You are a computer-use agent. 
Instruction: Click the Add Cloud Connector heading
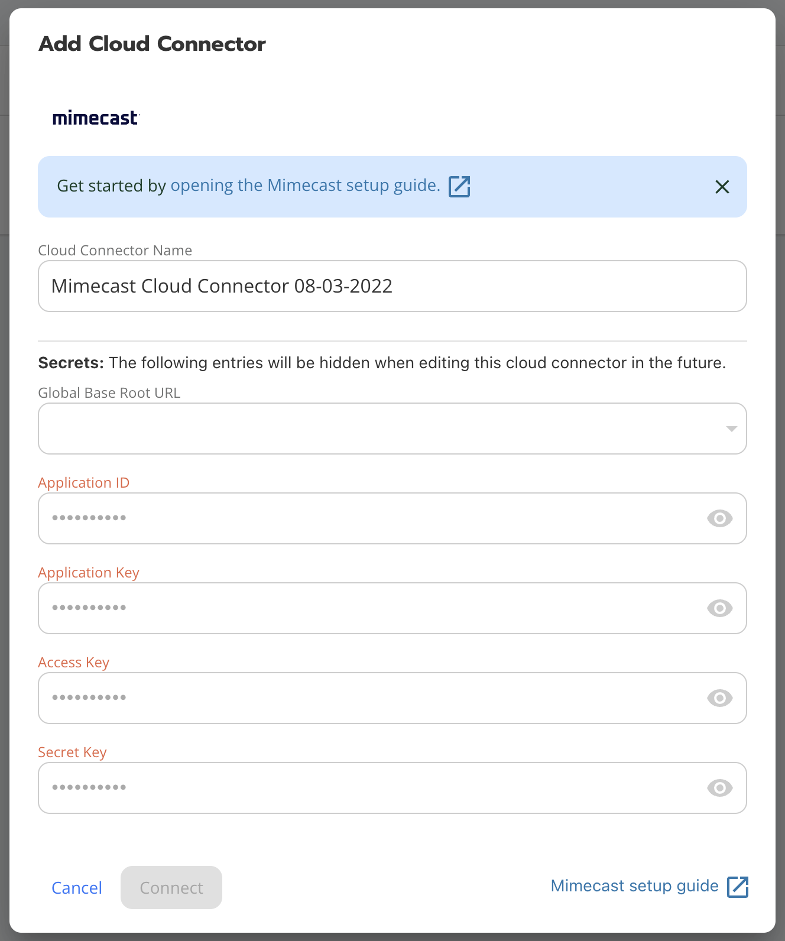coord(152,44)
